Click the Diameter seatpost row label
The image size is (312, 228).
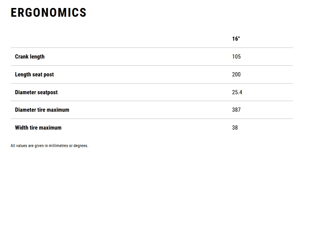(36, 92)
